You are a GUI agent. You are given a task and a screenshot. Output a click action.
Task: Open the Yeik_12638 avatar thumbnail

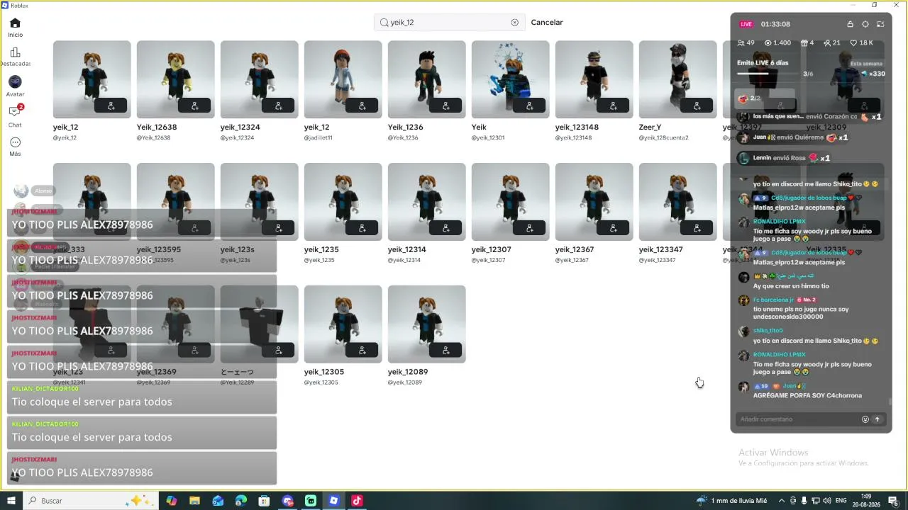tap(175, 79)
